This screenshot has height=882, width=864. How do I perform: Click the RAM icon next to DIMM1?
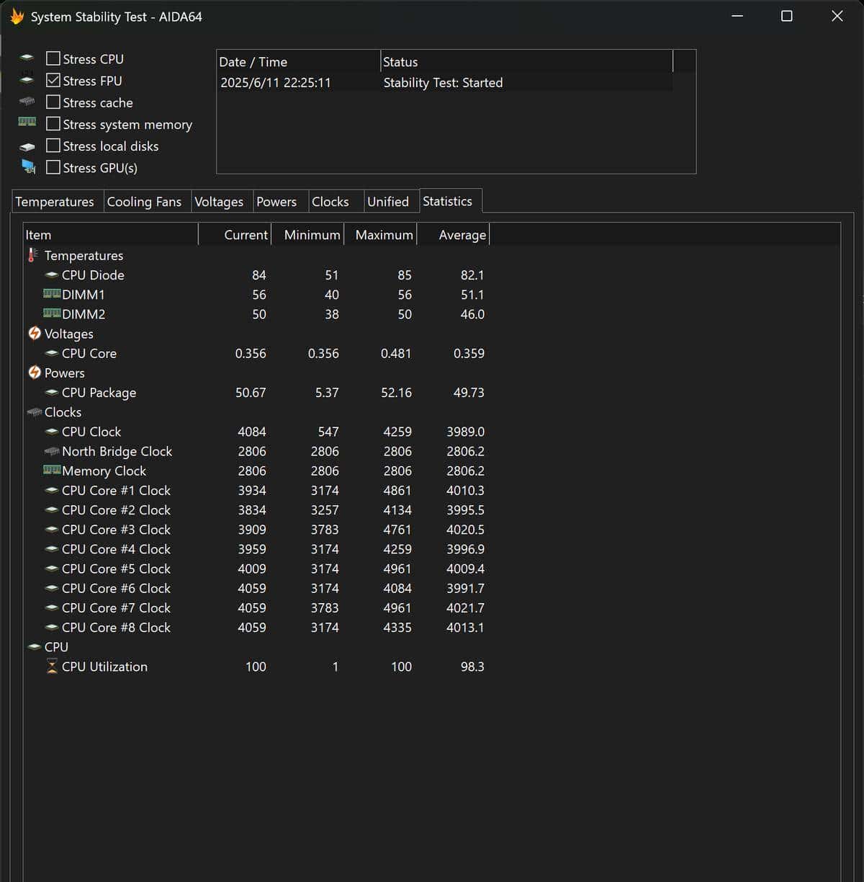(x=52, y=294)
